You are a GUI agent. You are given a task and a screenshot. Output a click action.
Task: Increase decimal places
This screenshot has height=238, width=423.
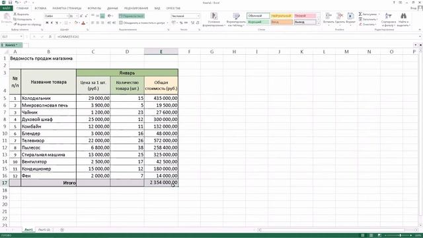pyautogui.click(x=192, y=23)
